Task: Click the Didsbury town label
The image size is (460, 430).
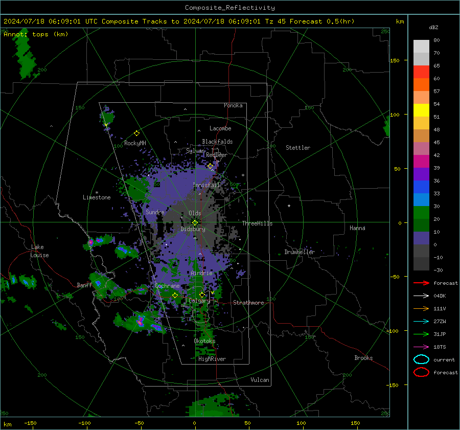Action: (193, 229)
